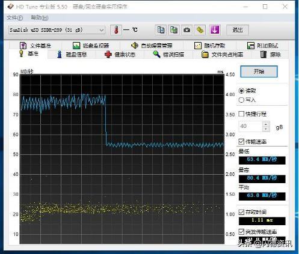Image resolution: width=299 pixels, height=254 pixels.
Task: Click the 健康状态 tab's red cross icon
Action: [108, 55]
